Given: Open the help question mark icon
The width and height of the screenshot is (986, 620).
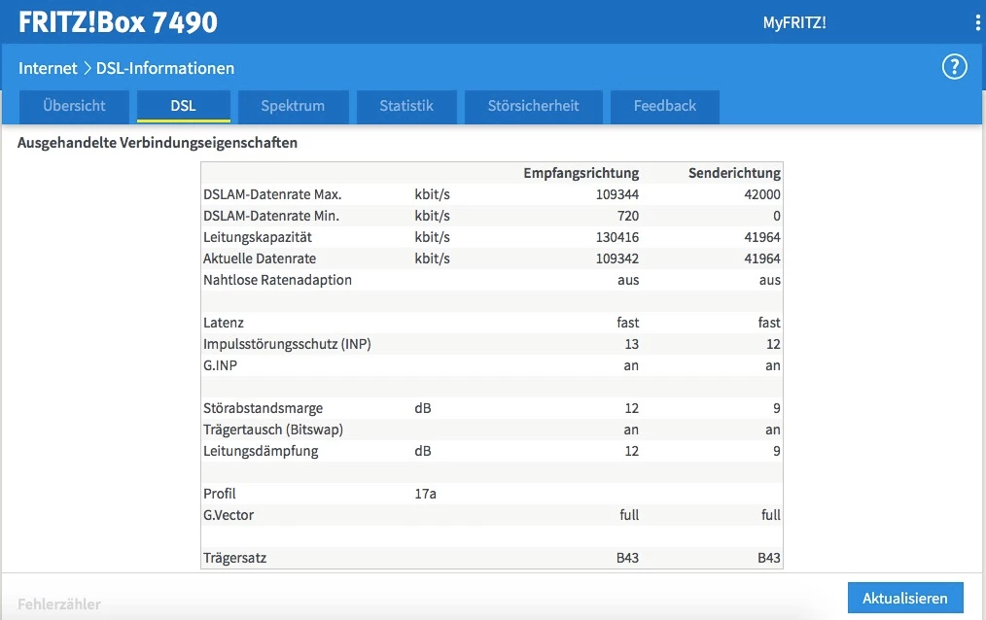Looking at the screenshot, I should (x=954, y=67).
